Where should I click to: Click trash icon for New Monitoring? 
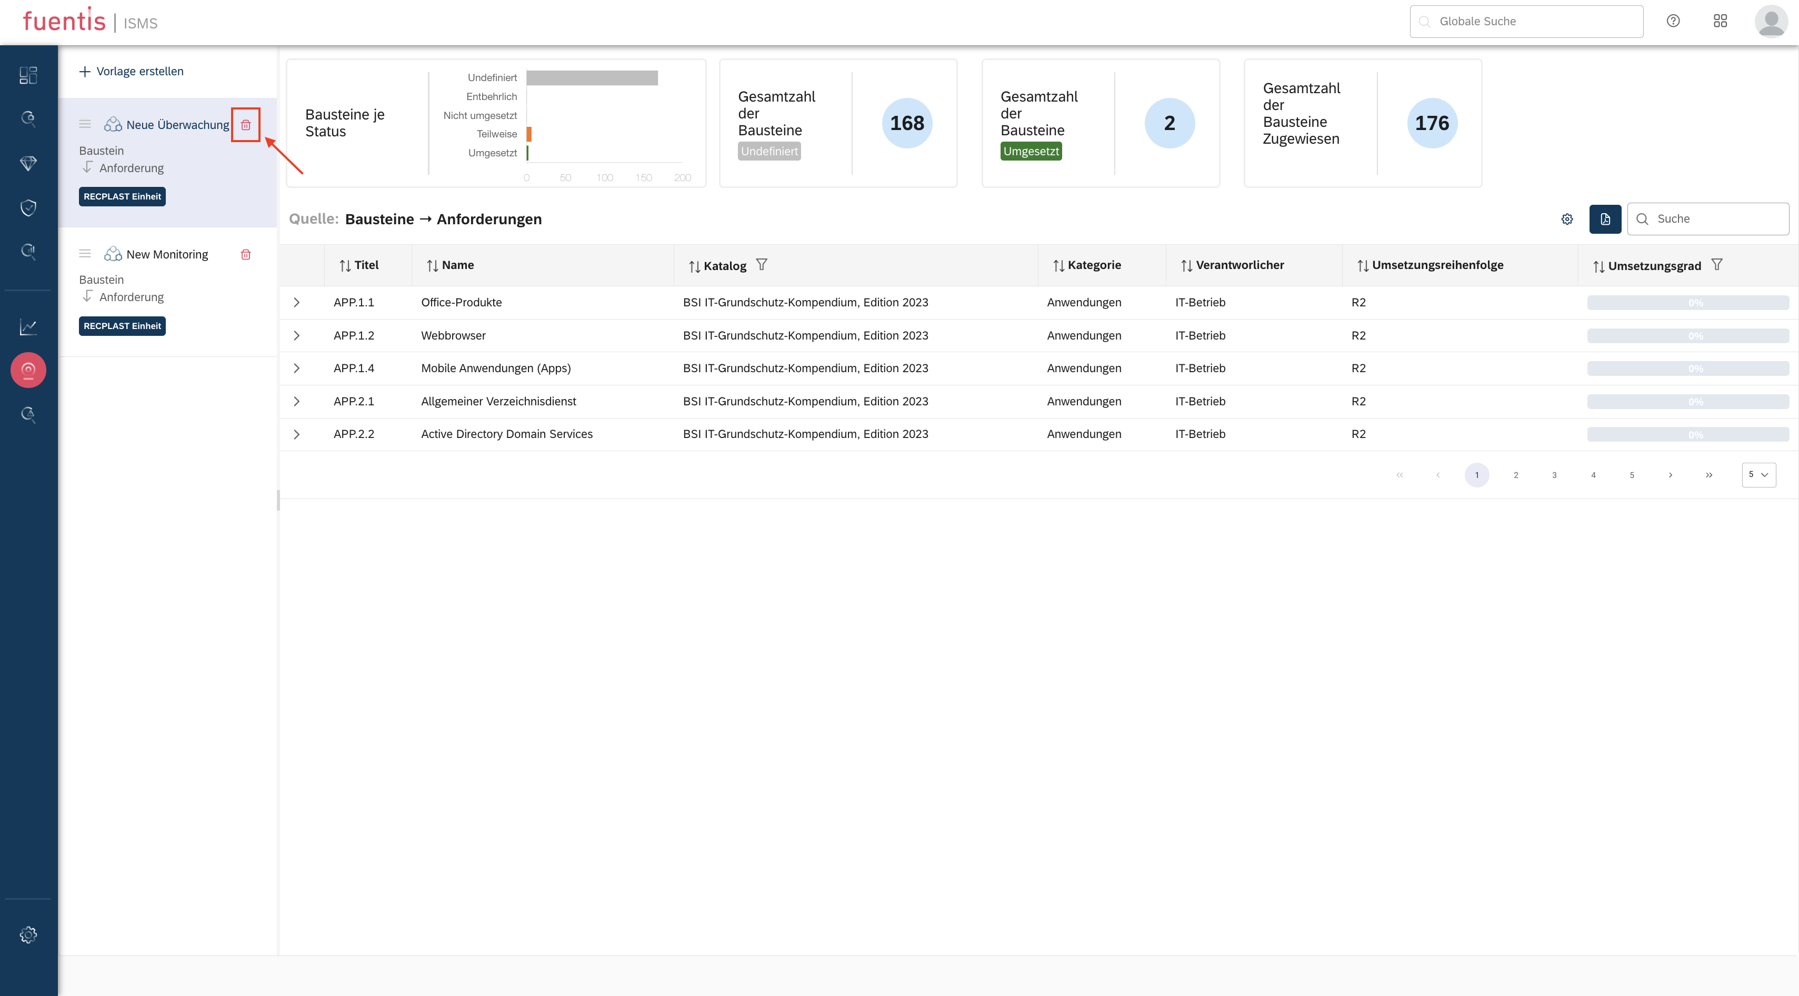pos(246,254)
